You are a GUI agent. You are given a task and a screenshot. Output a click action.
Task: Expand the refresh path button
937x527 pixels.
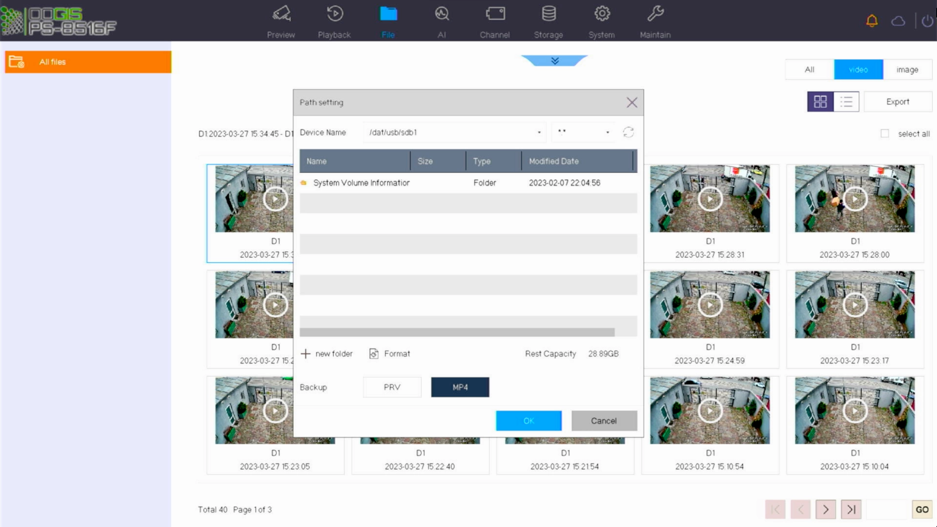point(628,132)
